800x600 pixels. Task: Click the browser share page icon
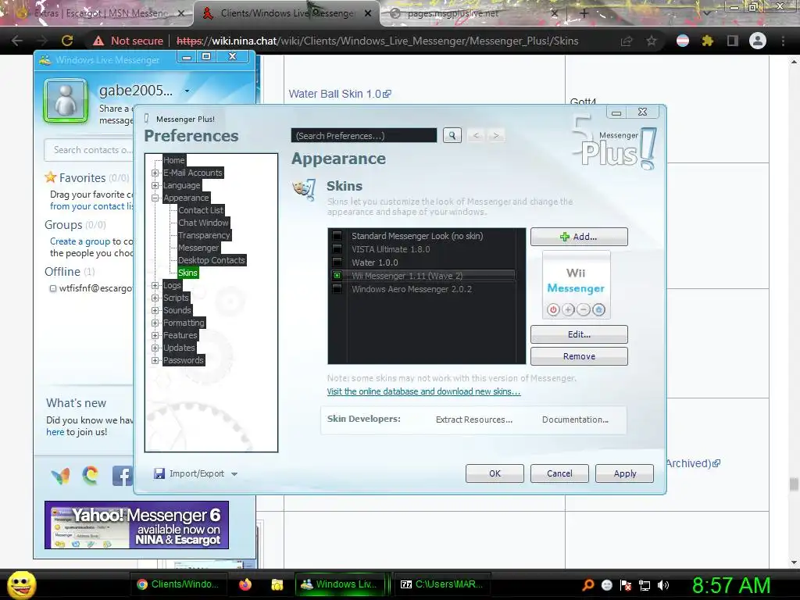626,41
